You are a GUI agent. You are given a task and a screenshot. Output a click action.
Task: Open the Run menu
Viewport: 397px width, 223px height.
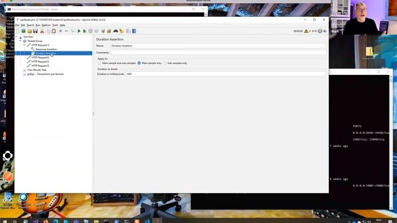tap(38, 25)
